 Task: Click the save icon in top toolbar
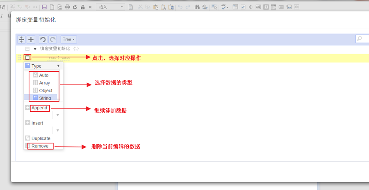pyautogui.click(x=44, y=7)
